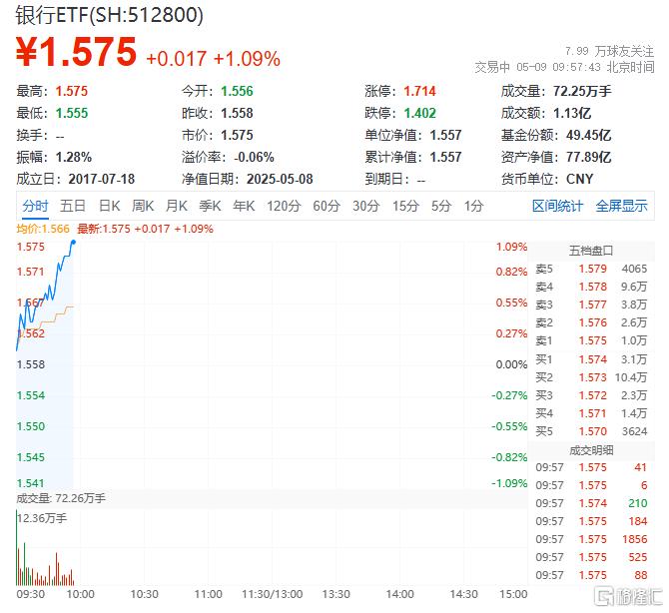Click the 振幅 1.28% value
Viewport: 669px width, 613px height.
coord(73,157)
